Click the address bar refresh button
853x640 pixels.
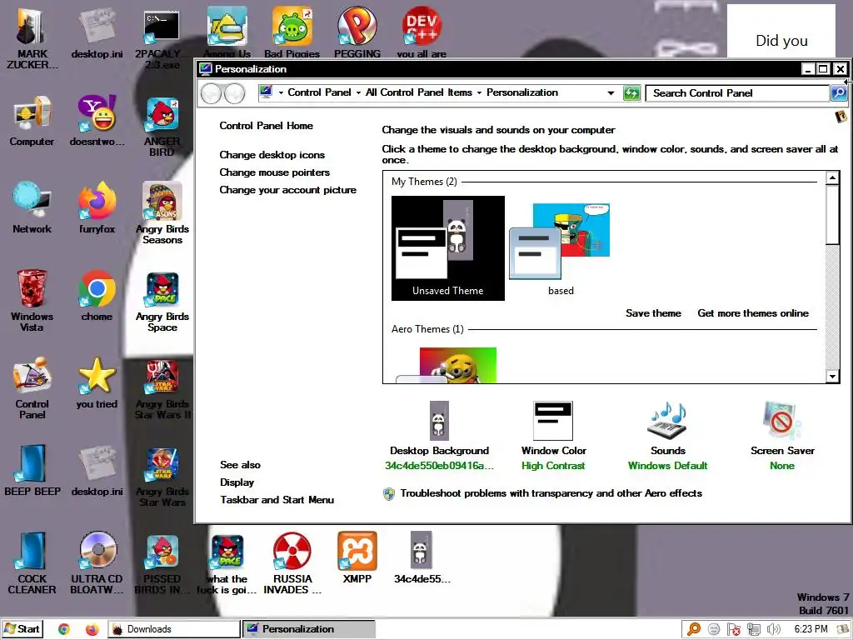[631, 93]
